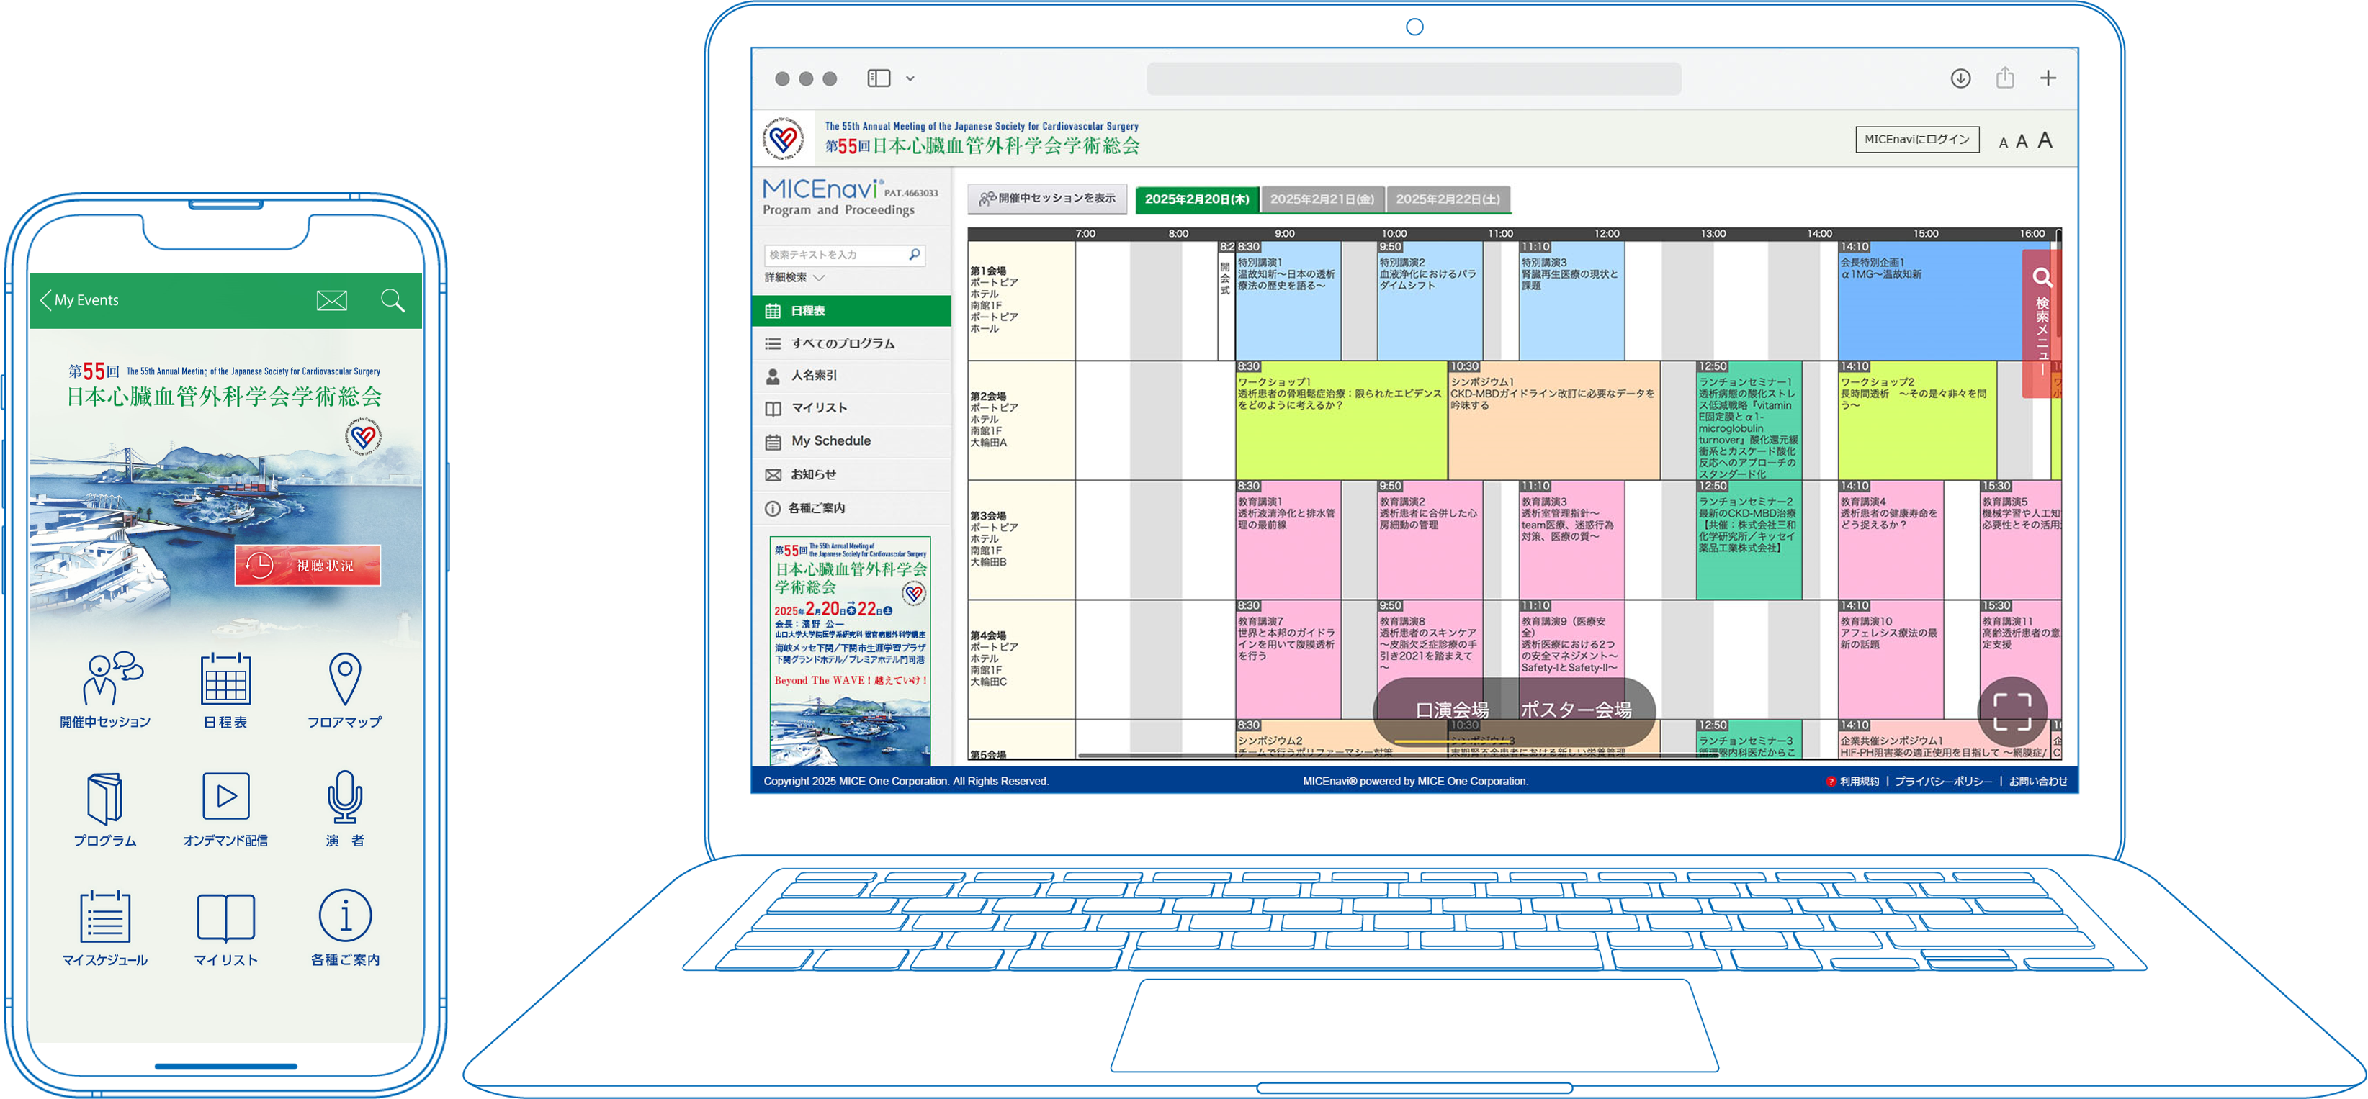Click the browser share icon
Image resolution: width=2368 pixels, height=1099 pixels.
[x=2005, y=78]
